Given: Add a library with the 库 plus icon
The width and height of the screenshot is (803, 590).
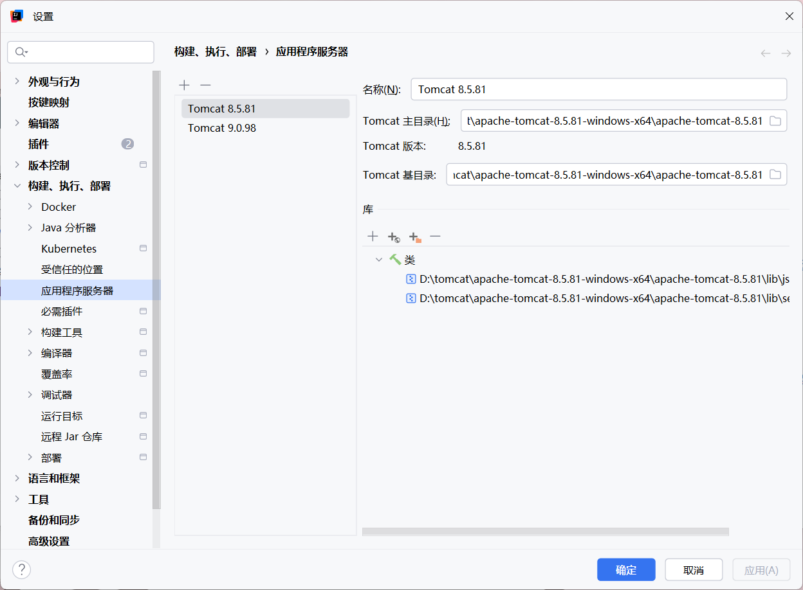Looking at the screenshot, I should tap(373, 237).
